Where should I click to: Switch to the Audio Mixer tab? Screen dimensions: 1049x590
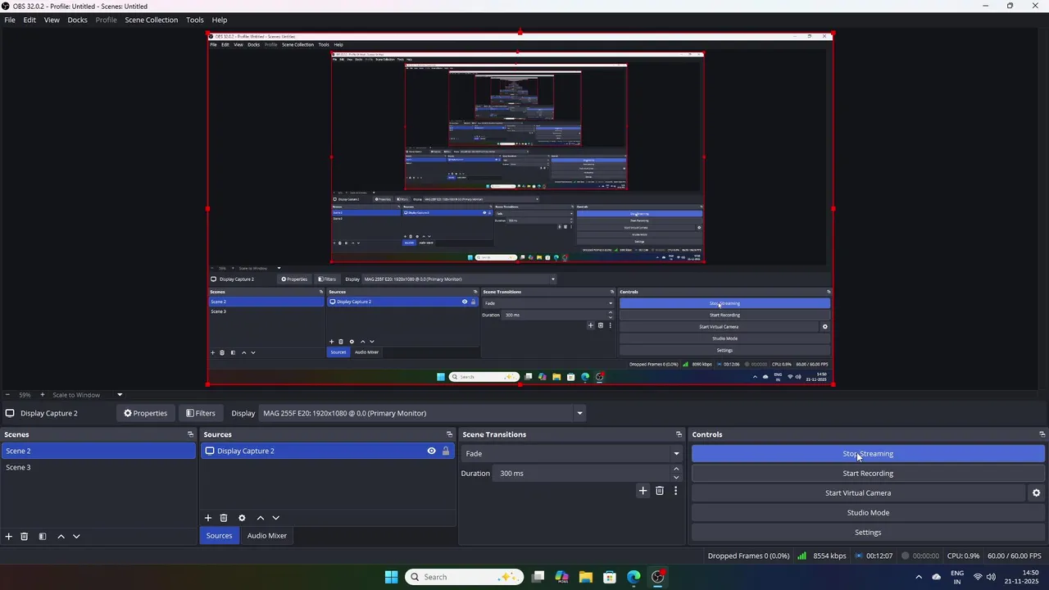[x=267, y=536]
